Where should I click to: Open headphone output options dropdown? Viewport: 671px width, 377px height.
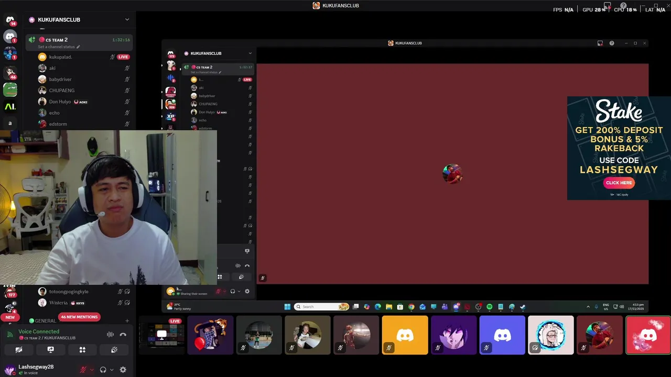pyautogui.click(x=111, y=370)
